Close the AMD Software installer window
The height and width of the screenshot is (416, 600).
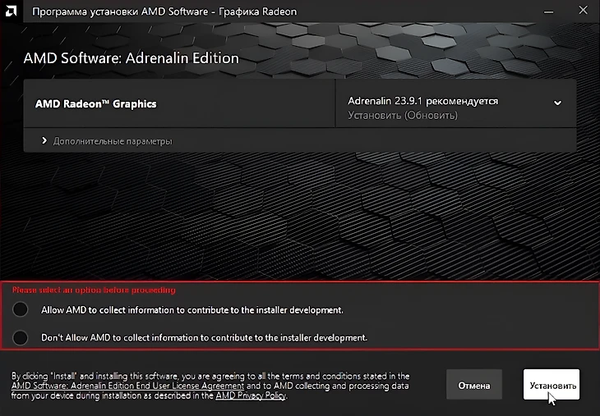click(582, 11)
